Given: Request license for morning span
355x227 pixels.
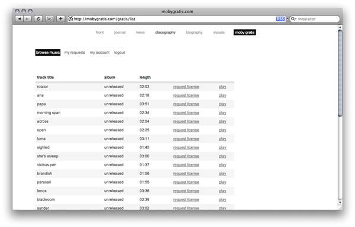Looking at the screenshot, I should point(186,112).
